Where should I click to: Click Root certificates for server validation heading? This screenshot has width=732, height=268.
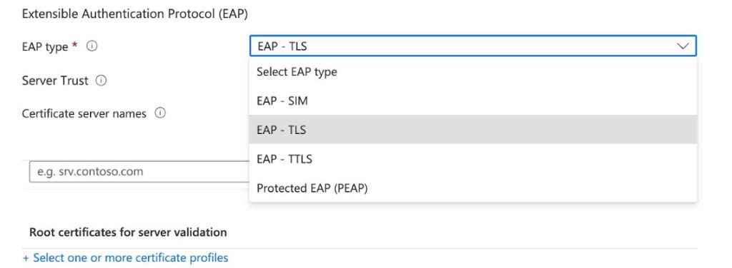pos(128,232)
